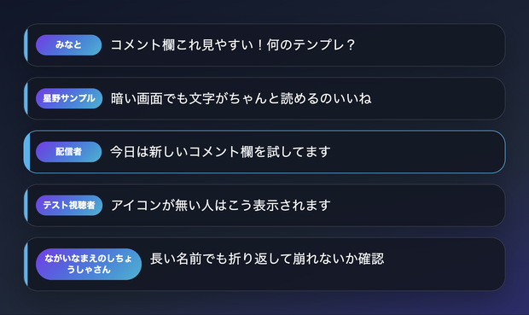Viewport: 529px width, 315px height.
Task: Select the 星野サンプル name badge
Action: (x=69, y=98)
